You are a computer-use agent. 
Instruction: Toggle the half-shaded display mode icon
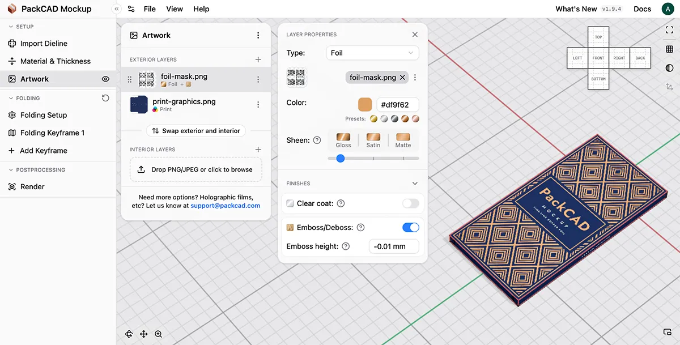pos(669,68)
